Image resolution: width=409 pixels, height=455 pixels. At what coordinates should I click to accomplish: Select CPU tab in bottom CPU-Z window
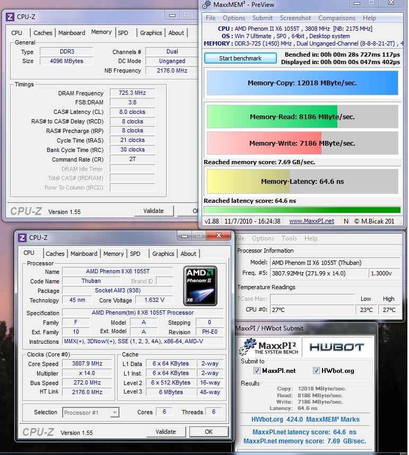[29, 253]
